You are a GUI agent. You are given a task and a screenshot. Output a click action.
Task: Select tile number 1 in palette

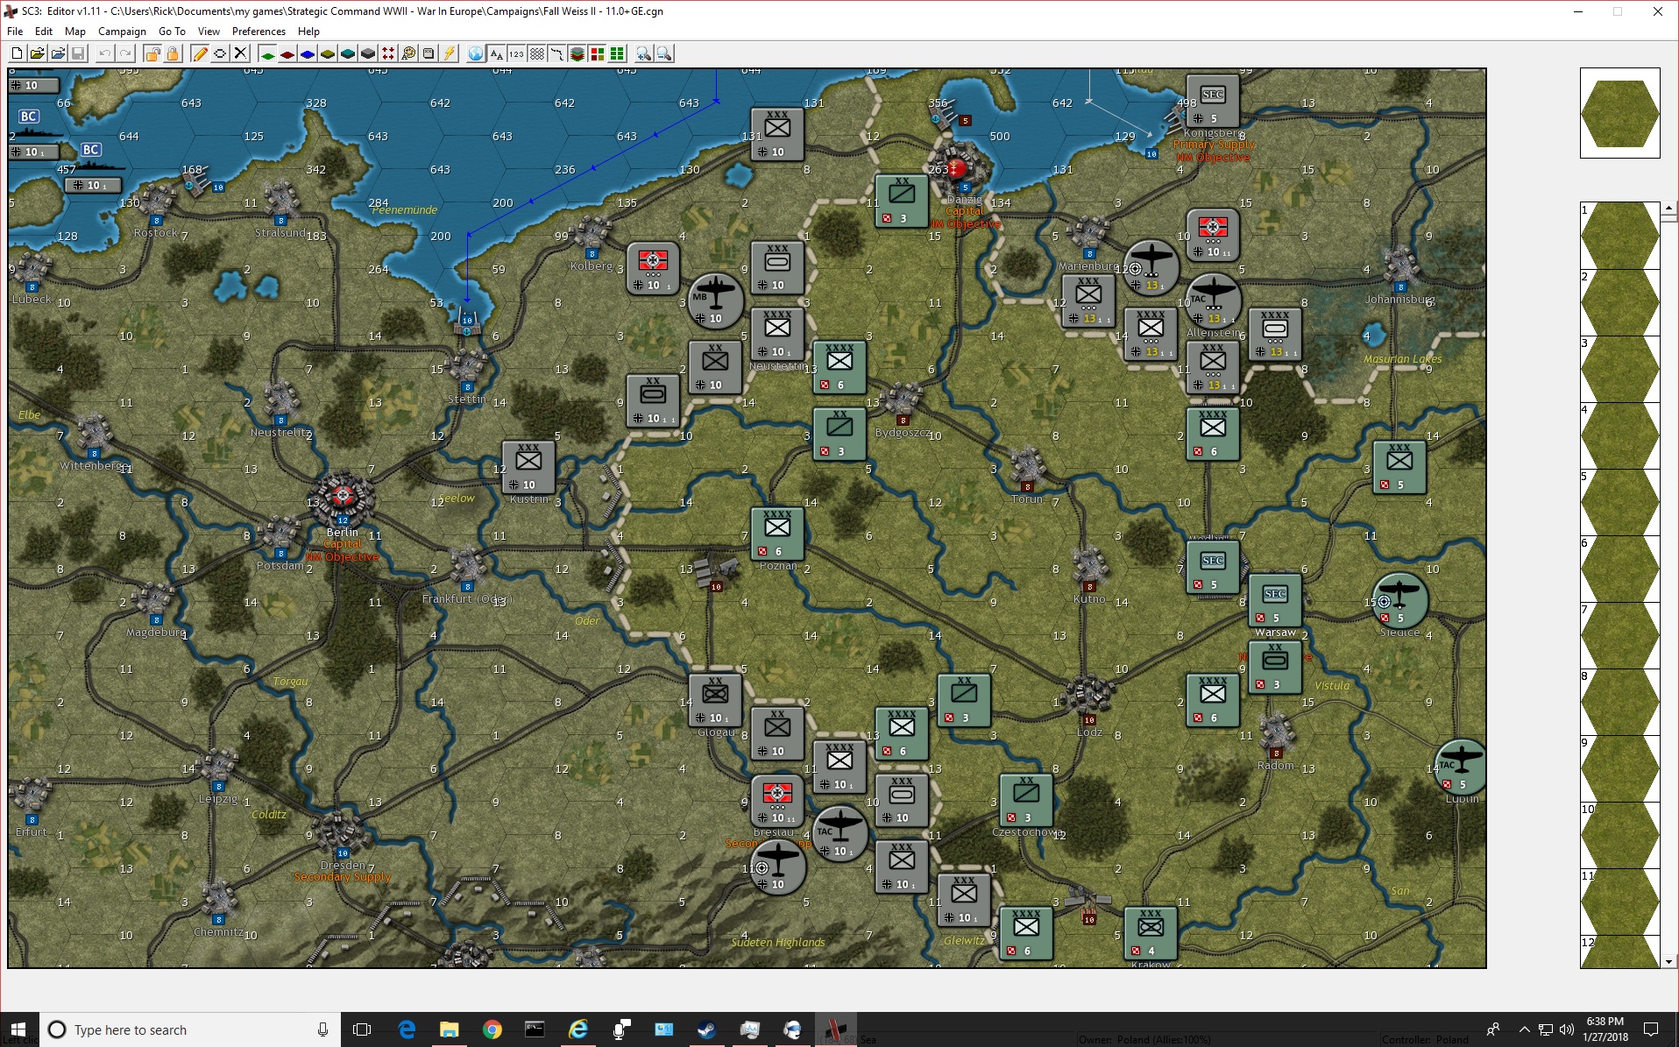[x=1619, y=236]
